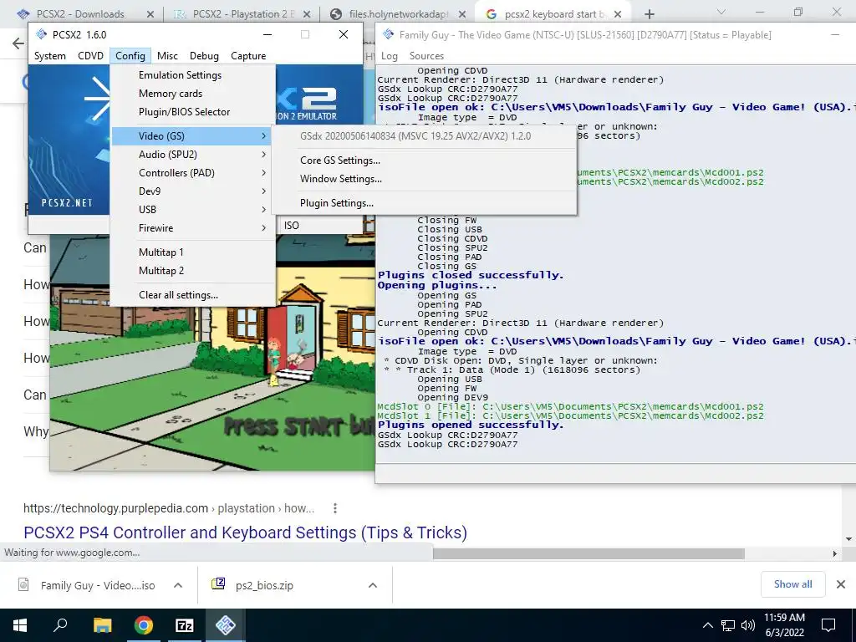
Task: Open File Explorer from taskbar
Action: pos(102,625)
